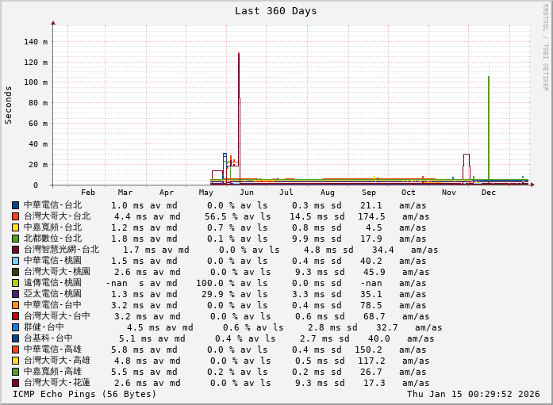Image resolution: width=553 pixels, height=405 pixels.
Task: Click the green 北都數位-台北 legend swatch
Action: pos(16,239)
